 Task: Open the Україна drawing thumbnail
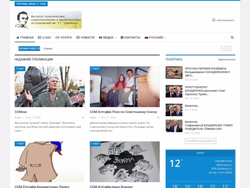tap(124, 162)
